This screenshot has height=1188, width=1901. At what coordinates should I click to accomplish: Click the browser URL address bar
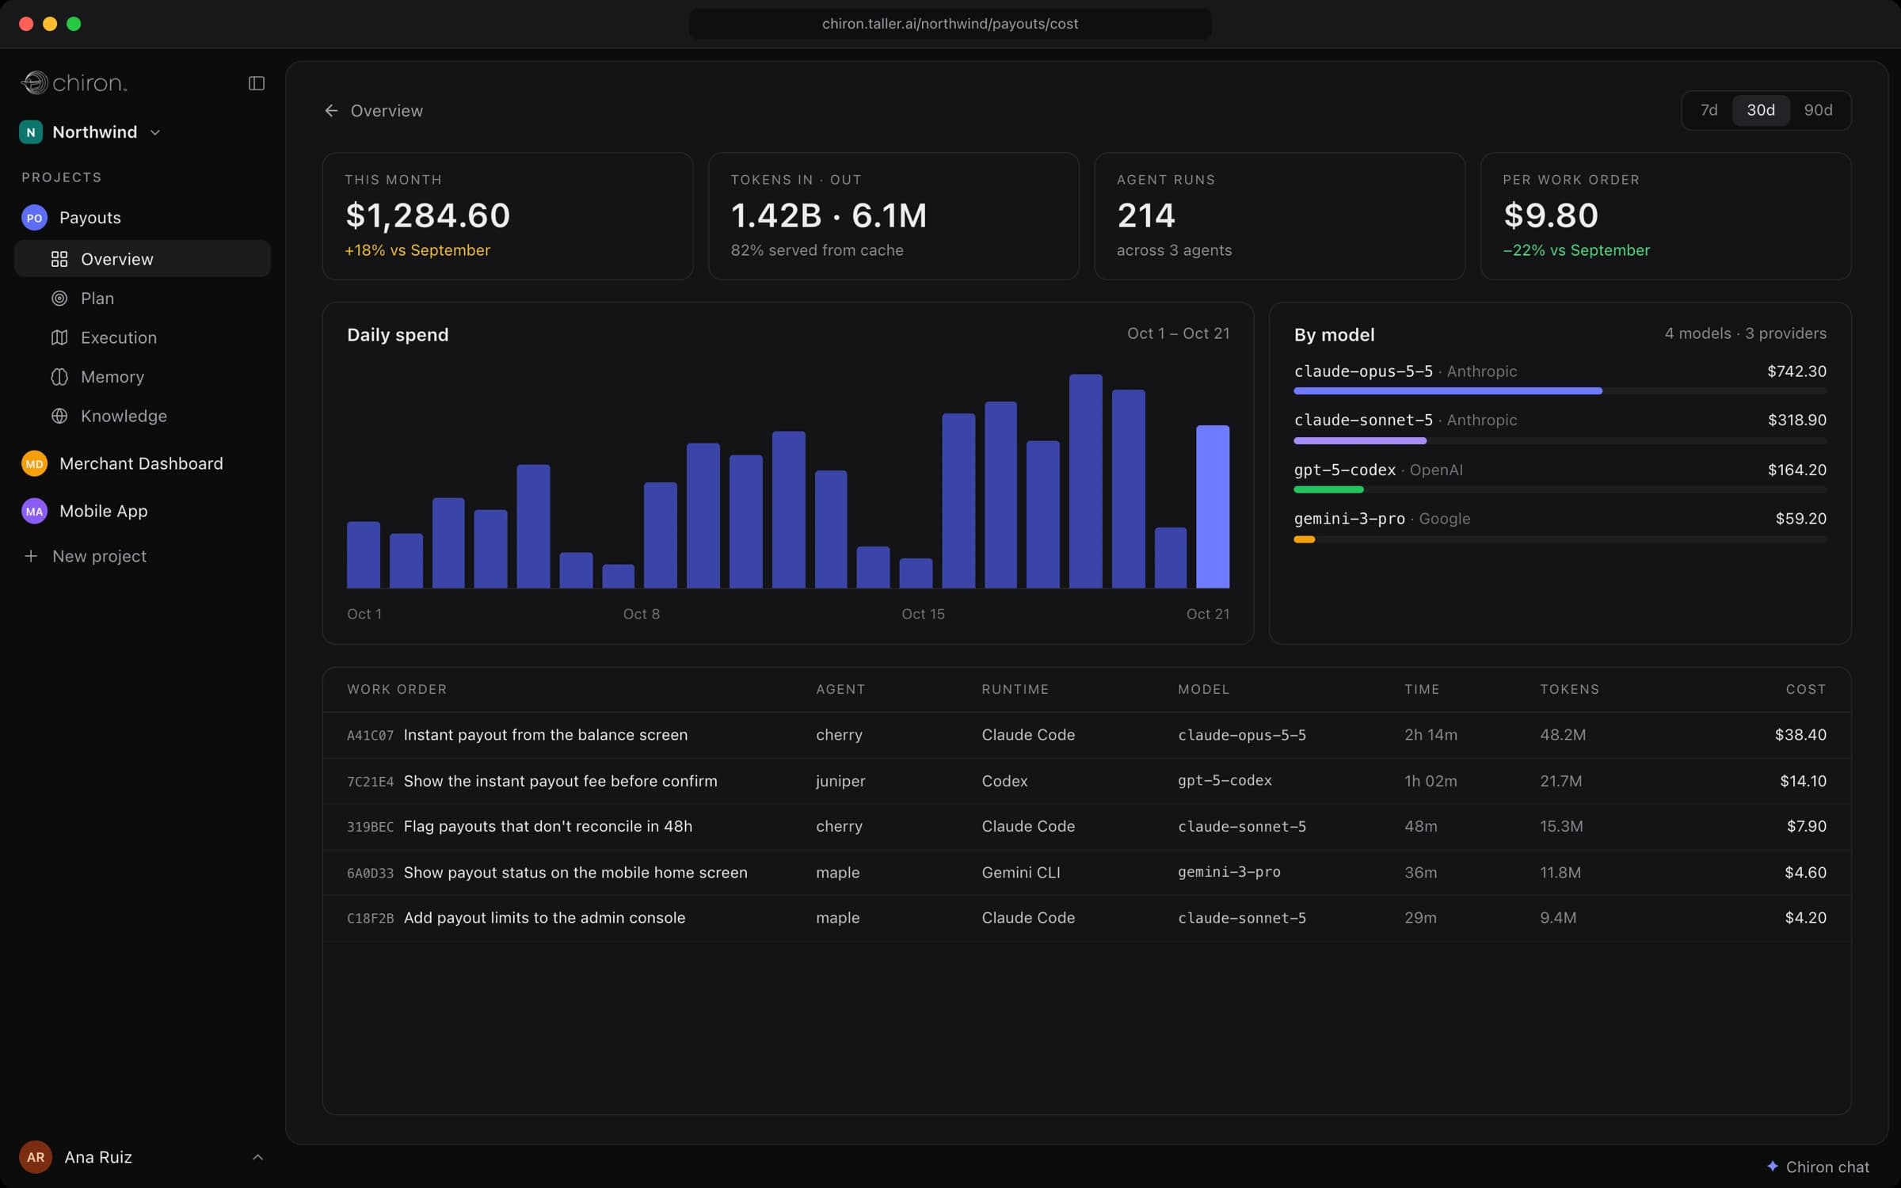click(950, 24)
